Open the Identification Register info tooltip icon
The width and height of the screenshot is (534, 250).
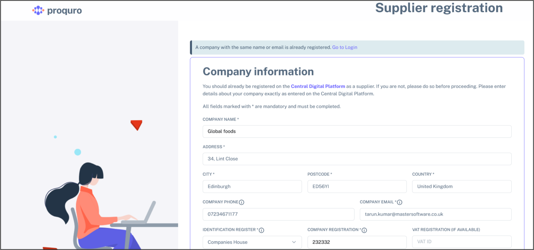(x=262, y=230)
